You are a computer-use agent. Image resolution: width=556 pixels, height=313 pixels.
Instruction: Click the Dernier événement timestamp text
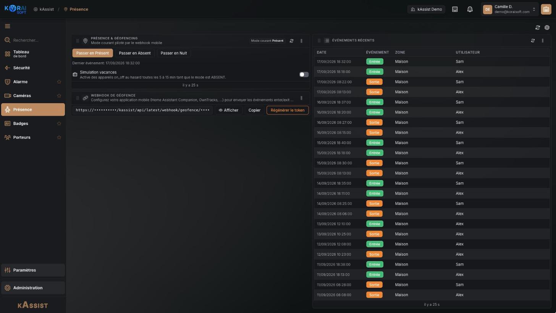[106, 63]
